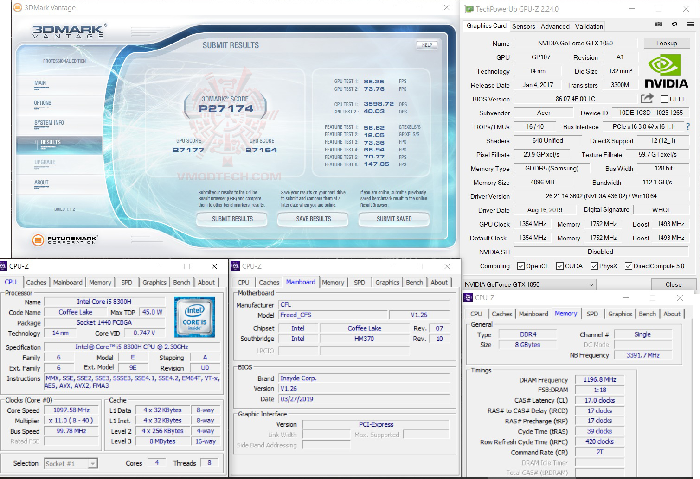
Task: Click the NB Frequency value 3391.7 MHz
Action: click(x=643, y=355)
